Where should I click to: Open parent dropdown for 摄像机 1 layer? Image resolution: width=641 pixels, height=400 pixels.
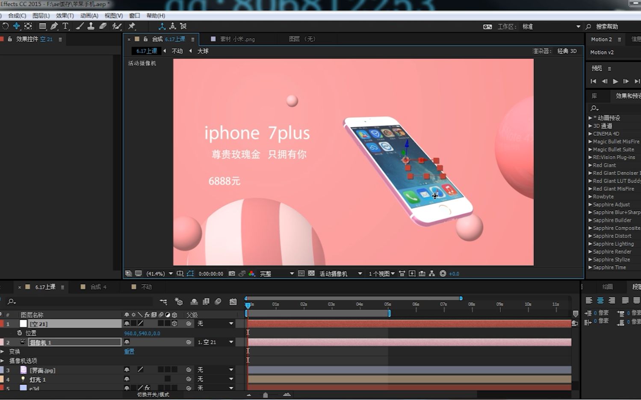click(x=216, y=342)
